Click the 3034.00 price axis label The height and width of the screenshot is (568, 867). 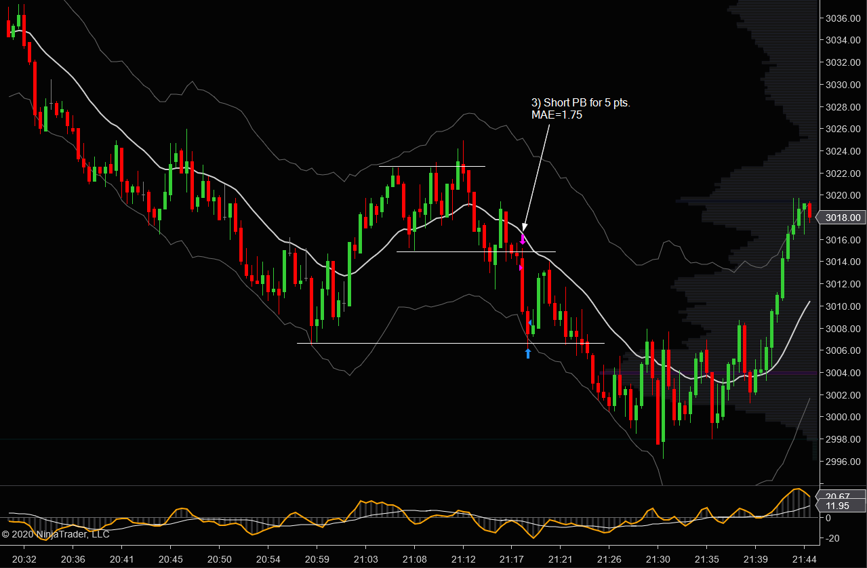(843, 41)
